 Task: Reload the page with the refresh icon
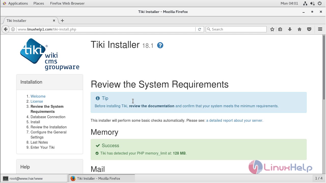click(200, 29)
